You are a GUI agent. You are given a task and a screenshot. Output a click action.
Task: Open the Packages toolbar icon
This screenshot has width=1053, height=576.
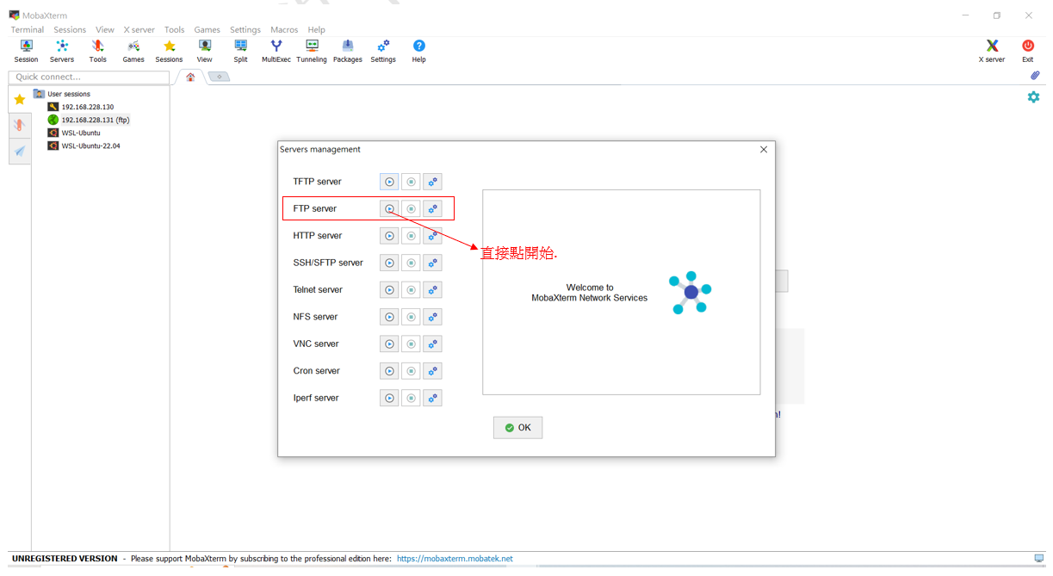pos(348,51)
